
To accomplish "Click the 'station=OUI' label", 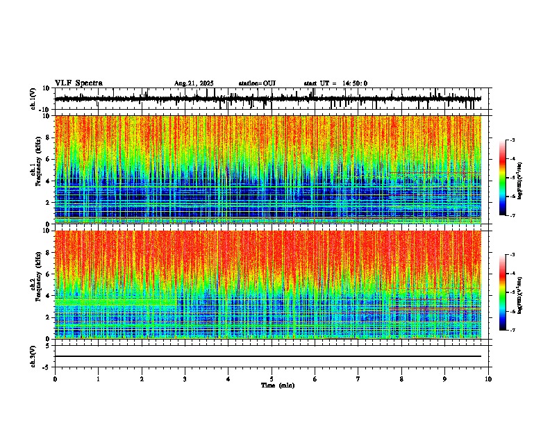I will 257,83.
